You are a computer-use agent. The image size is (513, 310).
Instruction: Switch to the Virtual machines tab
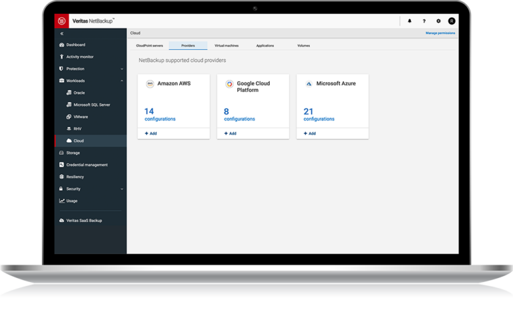pyautogui.click(x=226, y=45)
